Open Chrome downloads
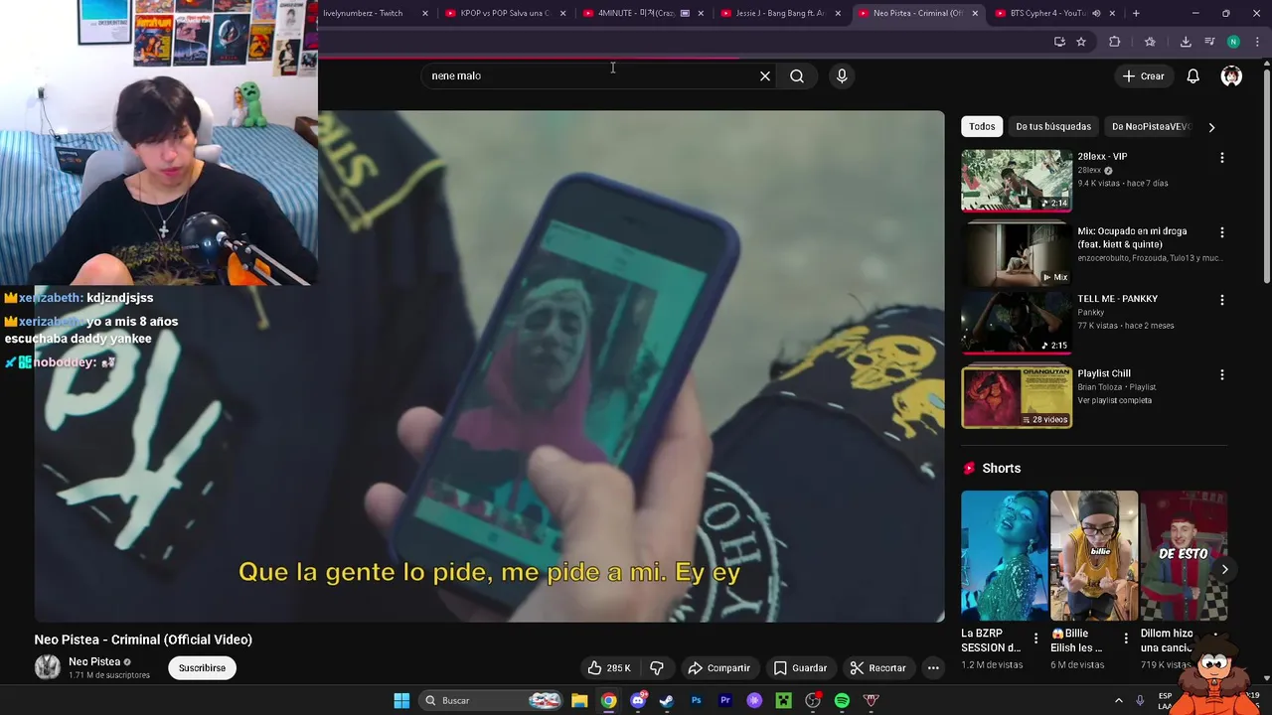 (1186, 42)
